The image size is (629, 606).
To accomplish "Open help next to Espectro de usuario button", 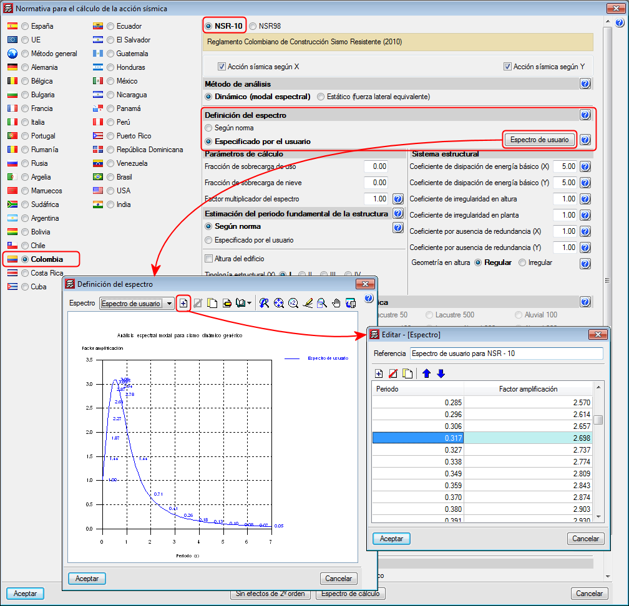I will (x=585, y=140).
